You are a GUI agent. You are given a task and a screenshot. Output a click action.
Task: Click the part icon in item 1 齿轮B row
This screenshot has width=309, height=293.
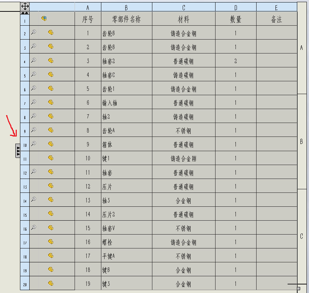(51, 32)
